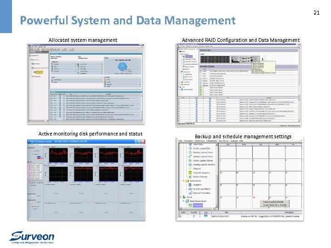Screen dimensions: 331x248
Task: Select highlighted Enclosure View item in RAID tree
Action: 189,56
